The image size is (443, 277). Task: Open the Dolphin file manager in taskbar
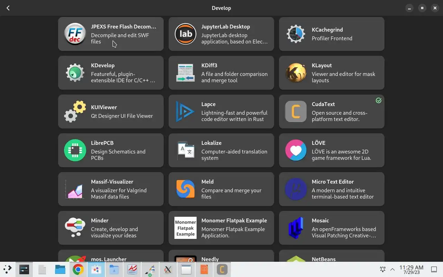point(60,269)
